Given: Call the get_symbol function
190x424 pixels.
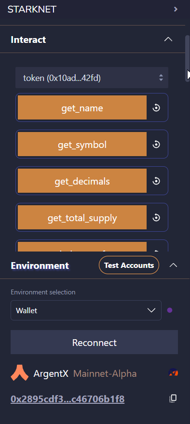Looking at the screenshot, I should pos(82,145).
